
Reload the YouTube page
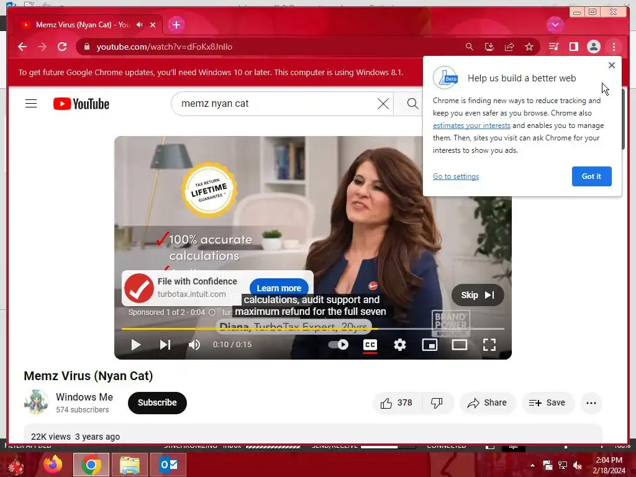click(x=62, y=47)
